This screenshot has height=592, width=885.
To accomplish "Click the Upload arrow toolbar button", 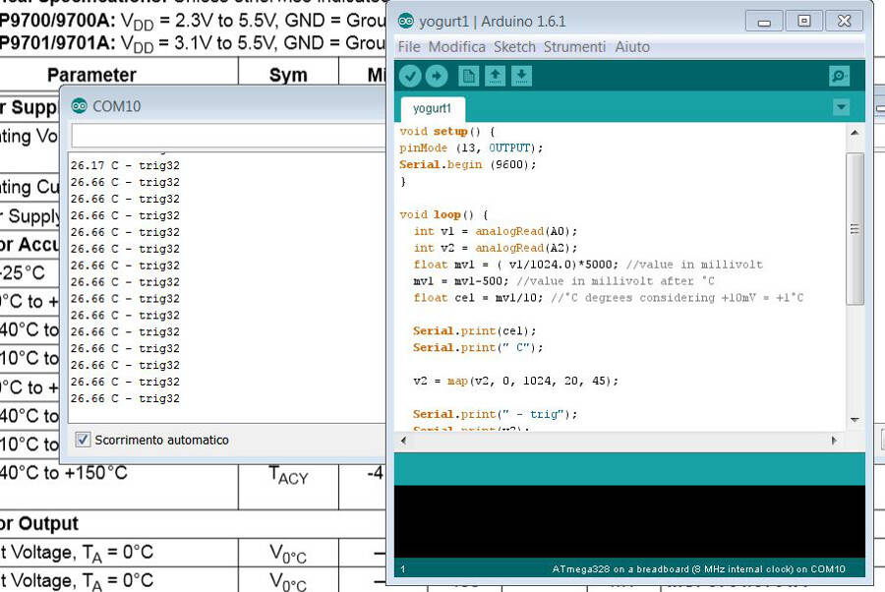I will click(437, 76).
